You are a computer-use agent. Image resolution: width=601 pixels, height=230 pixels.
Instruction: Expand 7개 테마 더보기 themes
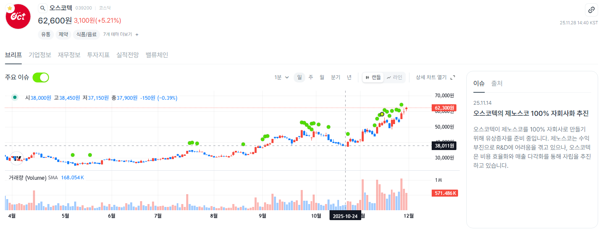[121, 34]
